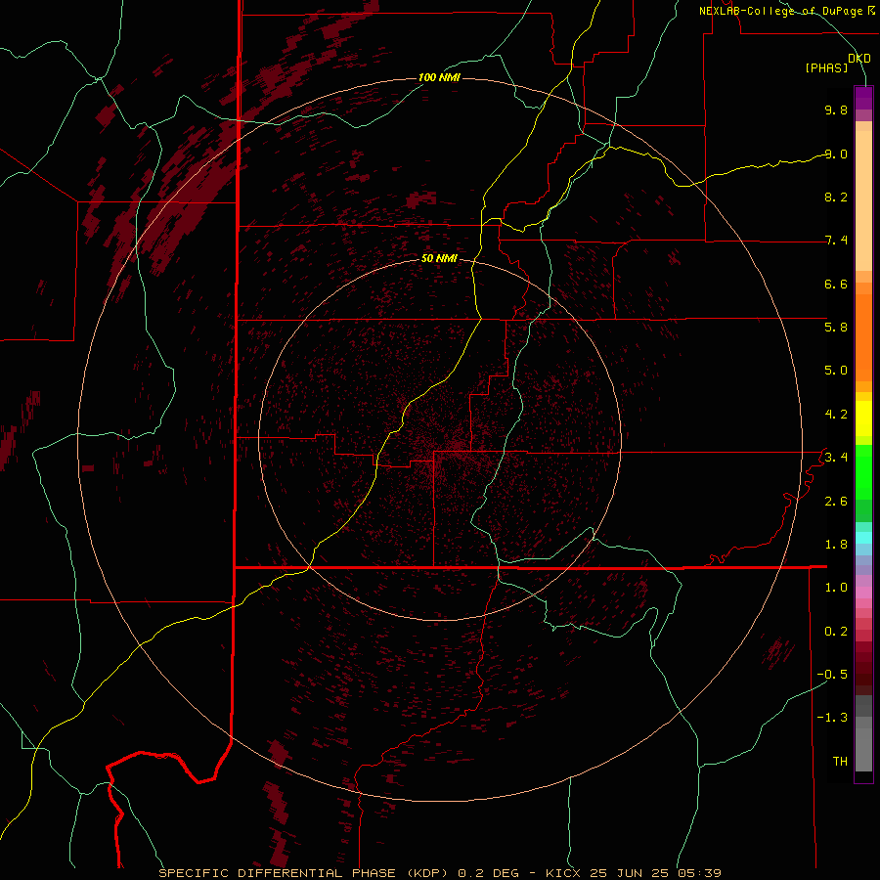Click the 05:39 timestamp in caption
The image size is (880, 880).
point(699,873)
